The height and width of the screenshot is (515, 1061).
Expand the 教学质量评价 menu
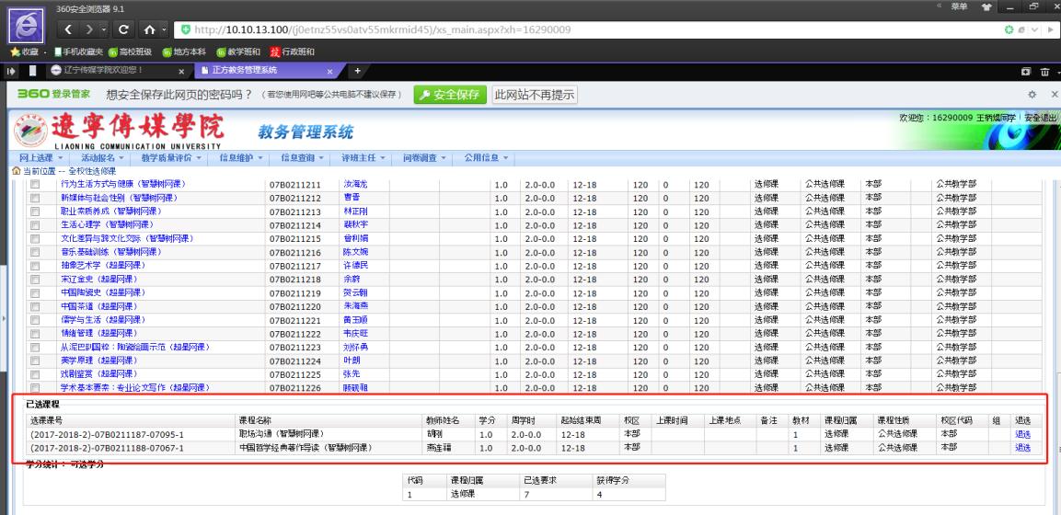[x=170, y=158]
